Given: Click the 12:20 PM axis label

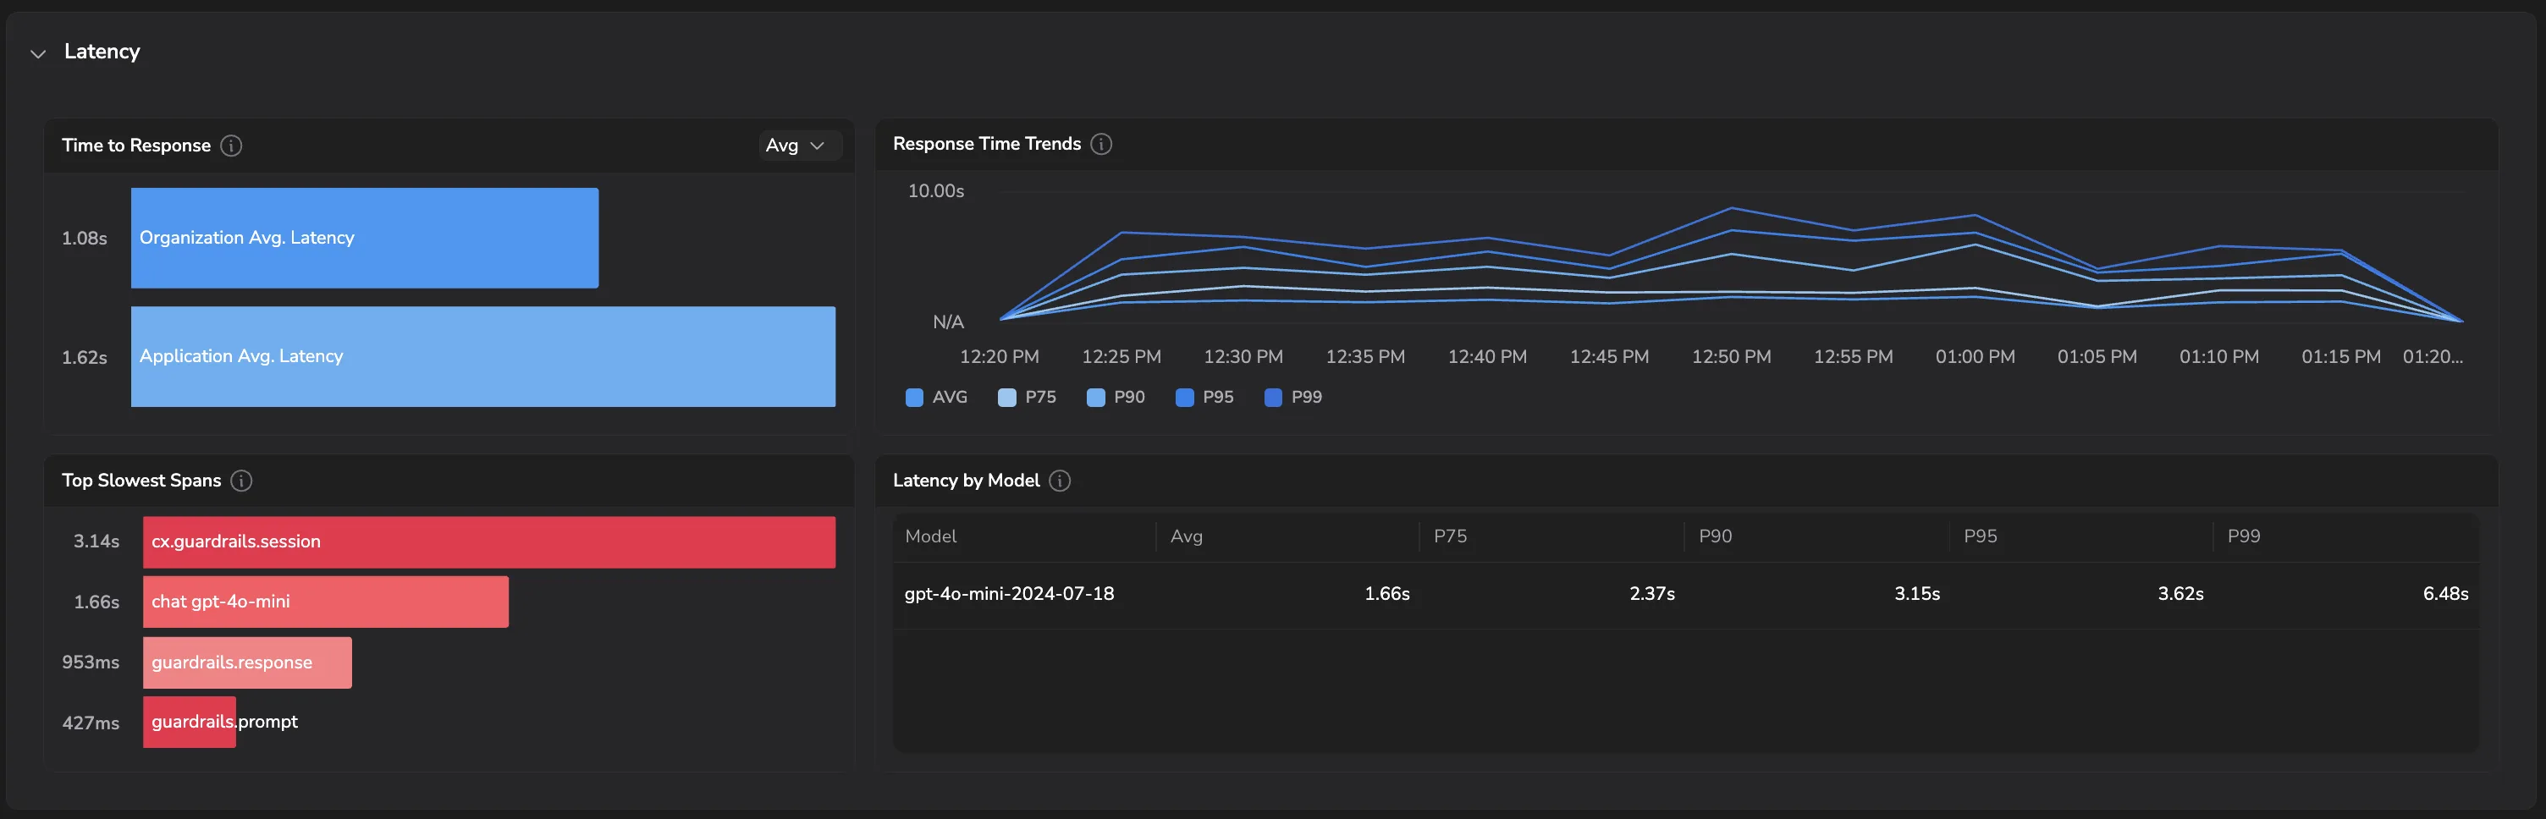Looking at the screenshot, I should click(1000, 357).
